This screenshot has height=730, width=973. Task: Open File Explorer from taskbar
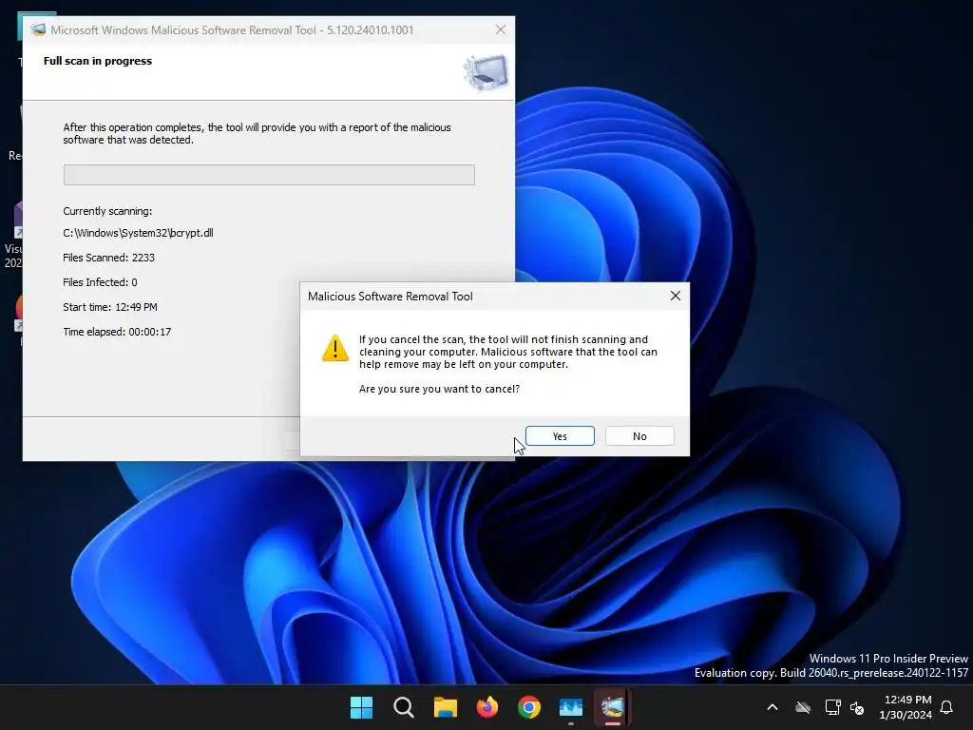445,707
